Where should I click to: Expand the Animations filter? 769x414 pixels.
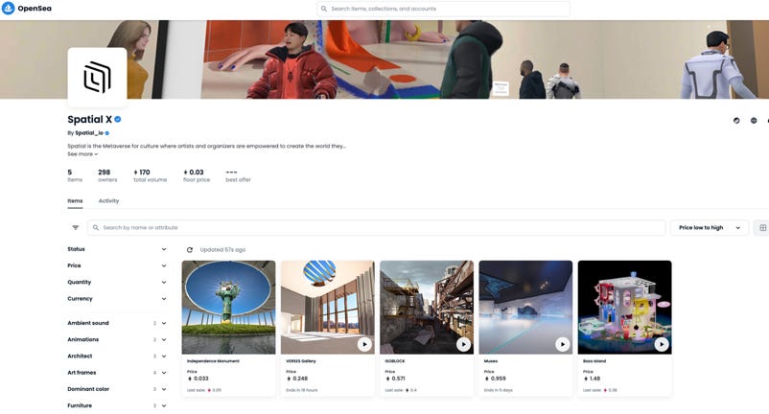point(117,339)
